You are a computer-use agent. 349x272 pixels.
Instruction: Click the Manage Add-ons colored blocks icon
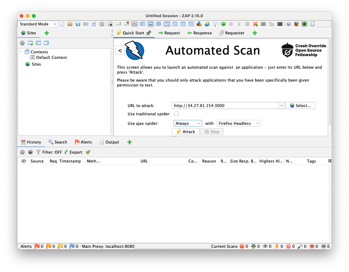click(199, 24)
